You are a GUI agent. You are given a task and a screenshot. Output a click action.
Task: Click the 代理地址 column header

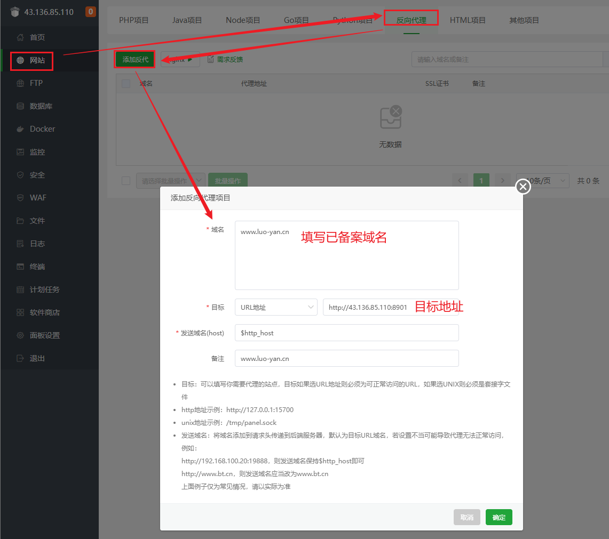coord(254,83)
